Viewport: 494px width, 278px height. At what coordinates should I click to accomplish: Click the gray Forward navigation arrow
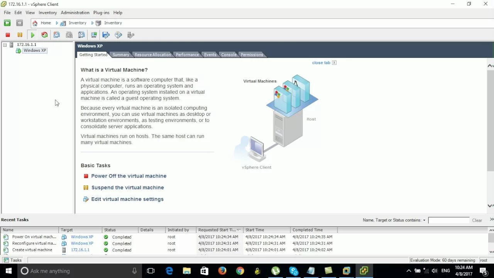19,23
